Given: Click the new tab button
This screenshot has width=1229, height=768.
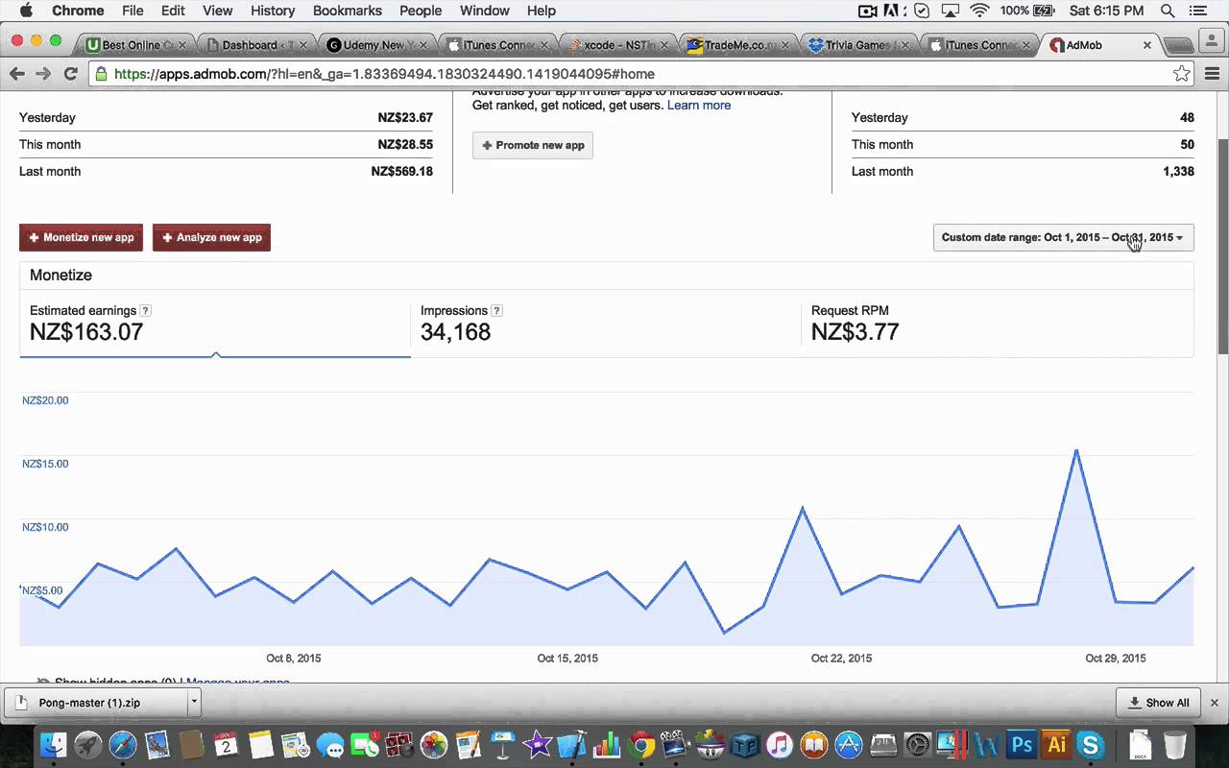Looking at the screenshot, I should (1179, 45).
